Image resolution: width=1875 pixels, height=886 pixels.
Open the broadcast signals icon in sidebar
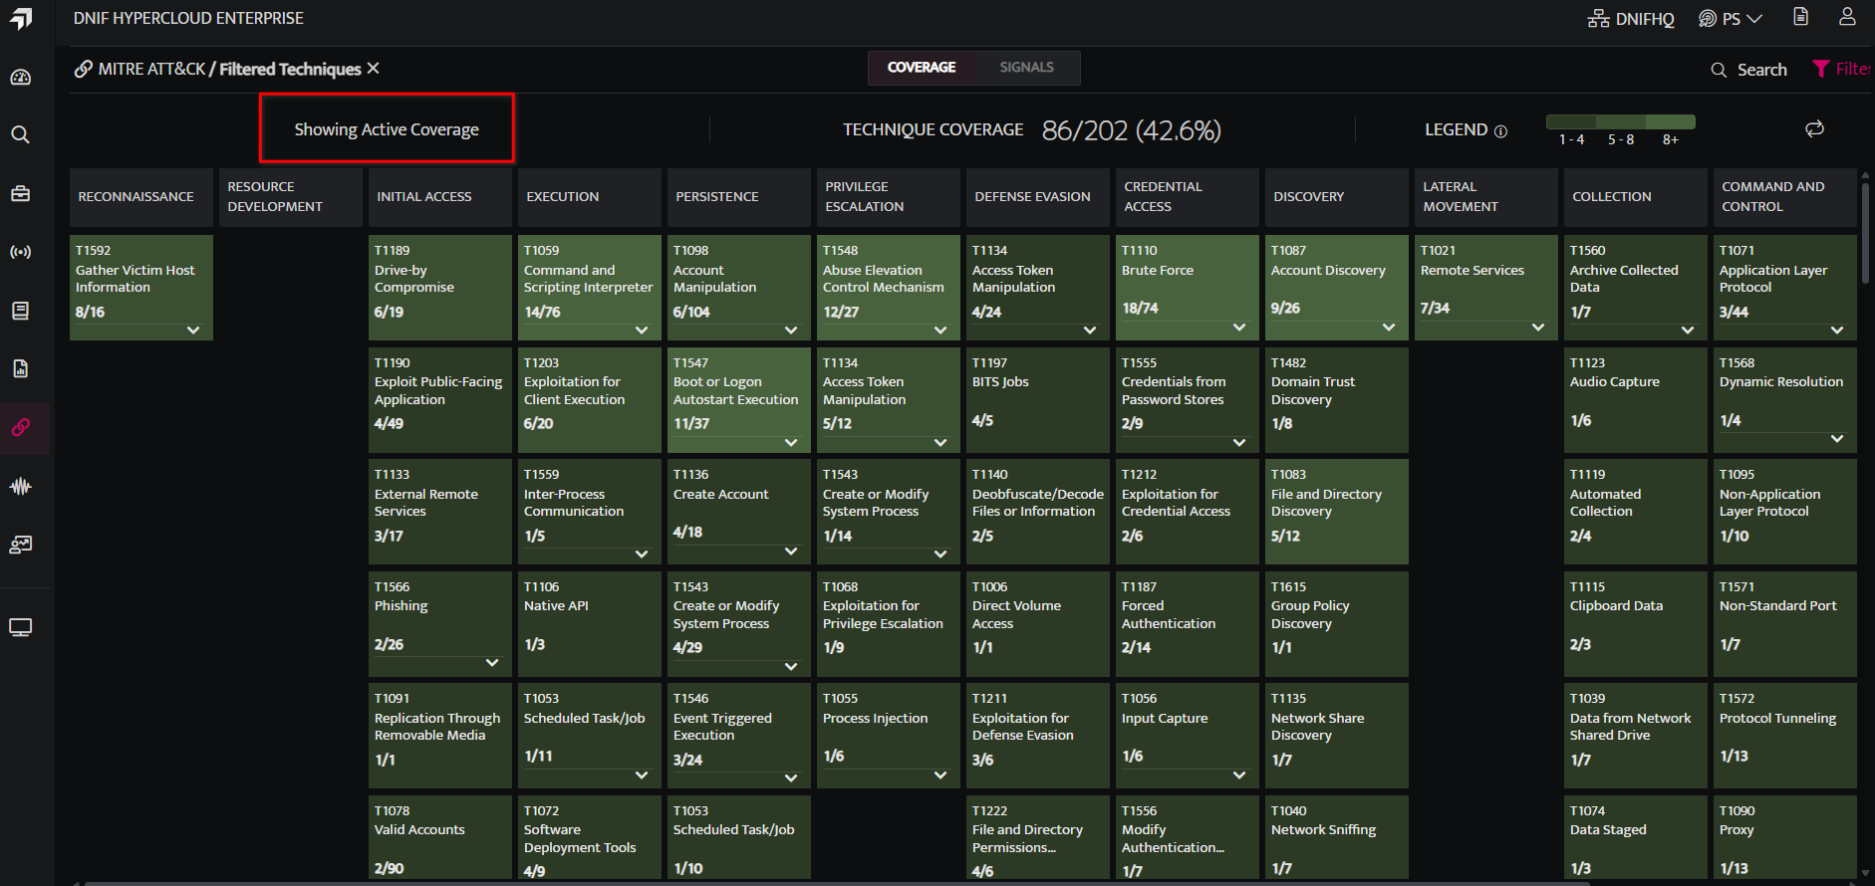tap(21, 252)
